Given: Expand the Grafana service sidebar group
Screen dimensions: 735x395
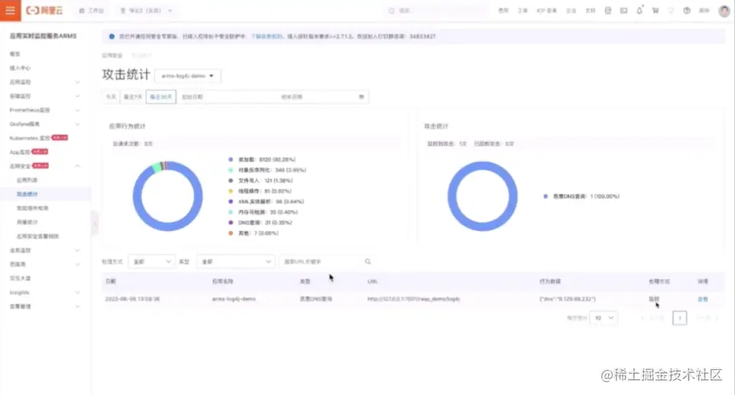Looking at the screenshot, I should pyautogui.click(x=45, y=125).
